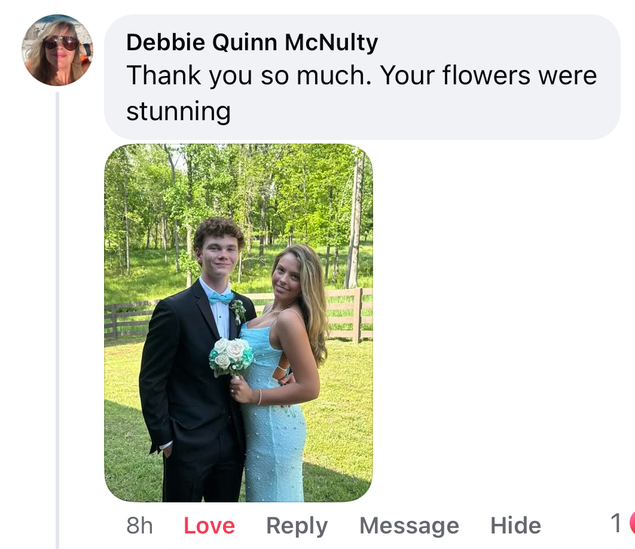Collapse thread using vertical reply line
Screen dimensions: 635x549
tap(57, 317)
